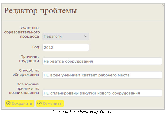This screenshot has height=115, width=166.
Task: Click the Способ их обнаружения label
Action: click(x=26, y=73)
